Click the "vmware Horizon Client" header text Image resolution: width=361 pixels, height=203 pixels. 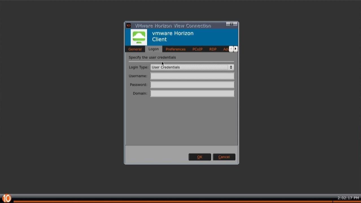point(173,36)
